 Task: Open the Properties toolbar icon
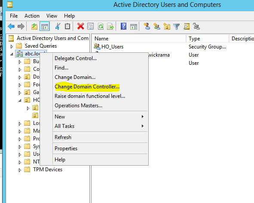(x=90, y=26)
